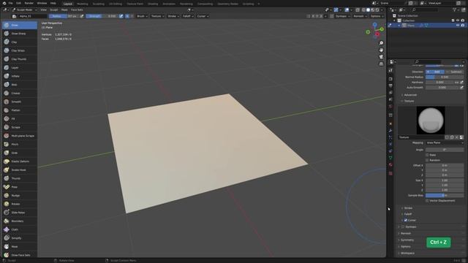The width and height of the screenshot is (468, 263).
Task: Open the File menu
Action: 10,3
